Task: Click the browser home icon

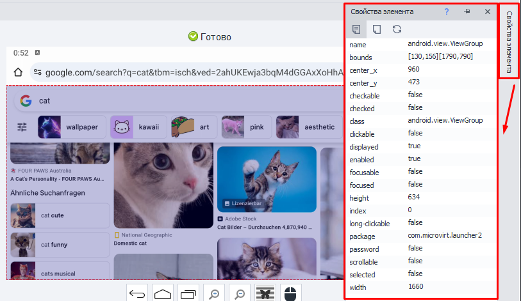Action: click(x=18, y=72)
